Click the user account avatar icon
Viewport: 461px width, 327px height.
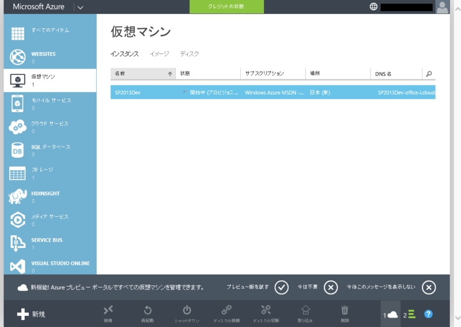pos(442,7)
